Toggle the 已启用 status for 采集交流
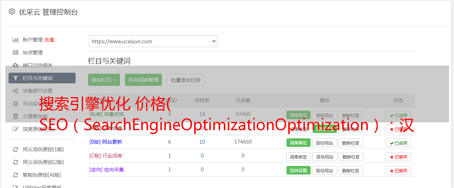 coord(398,115)
